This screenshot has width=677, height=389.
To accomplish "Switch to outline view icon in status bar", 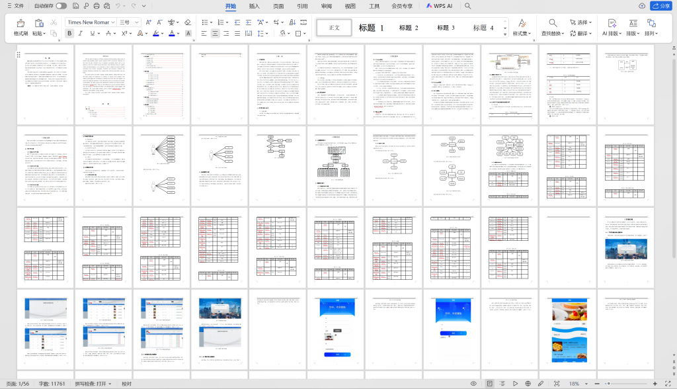I will pyautogui.click(x=502, y=384).
